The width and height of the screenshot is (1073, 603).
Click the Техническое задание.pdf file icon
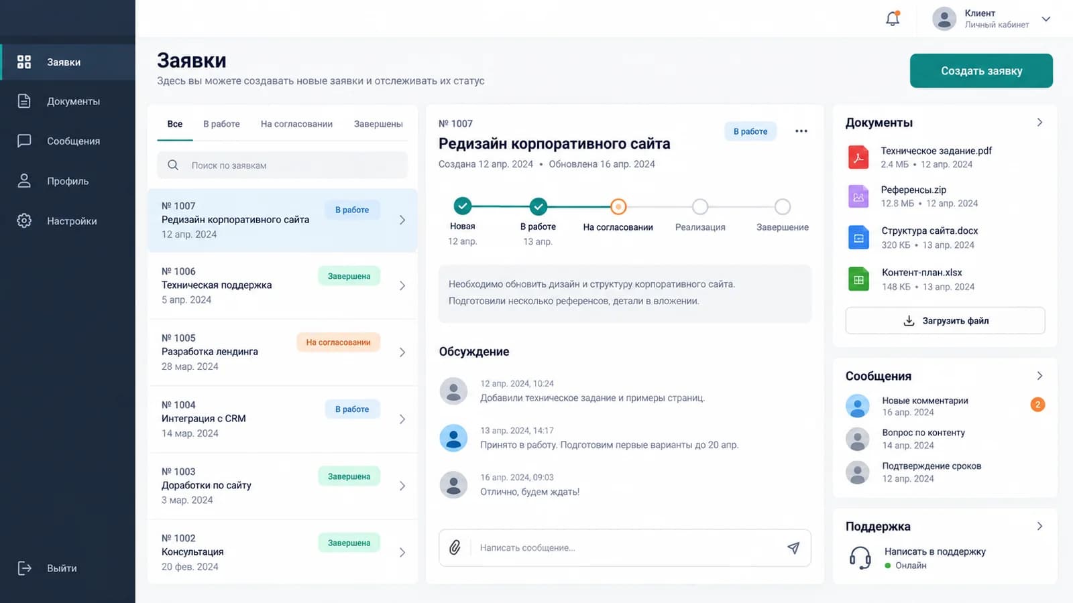(858, 157)
